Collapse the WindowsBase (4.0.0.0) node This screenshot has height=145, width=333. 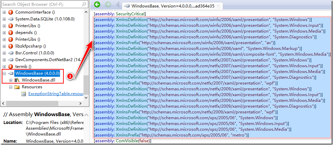(4, 73)
